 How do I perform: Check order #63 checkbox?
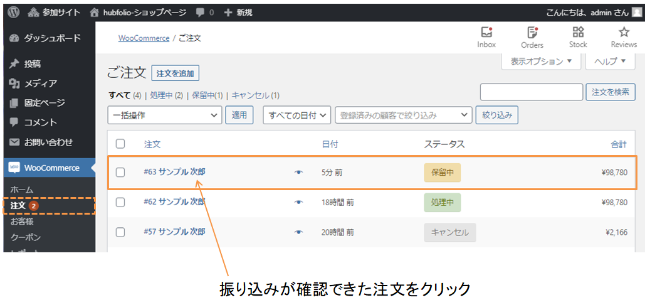120,173
